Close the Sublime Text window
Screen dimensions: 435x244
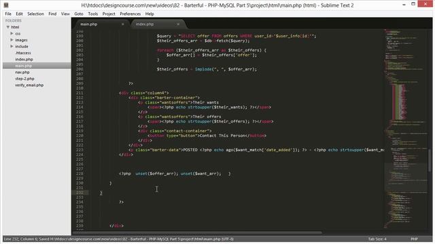425,4
